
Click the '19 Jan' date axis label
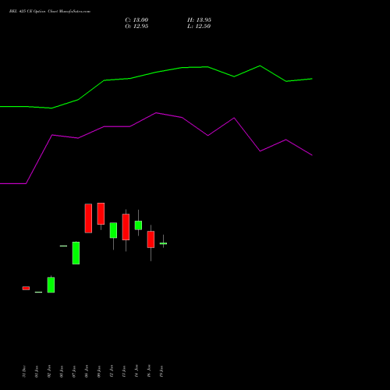161,371
